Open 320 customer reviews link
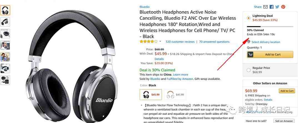Image resolution: width=300 pixels, height=123 pixels. click(180, 42)
